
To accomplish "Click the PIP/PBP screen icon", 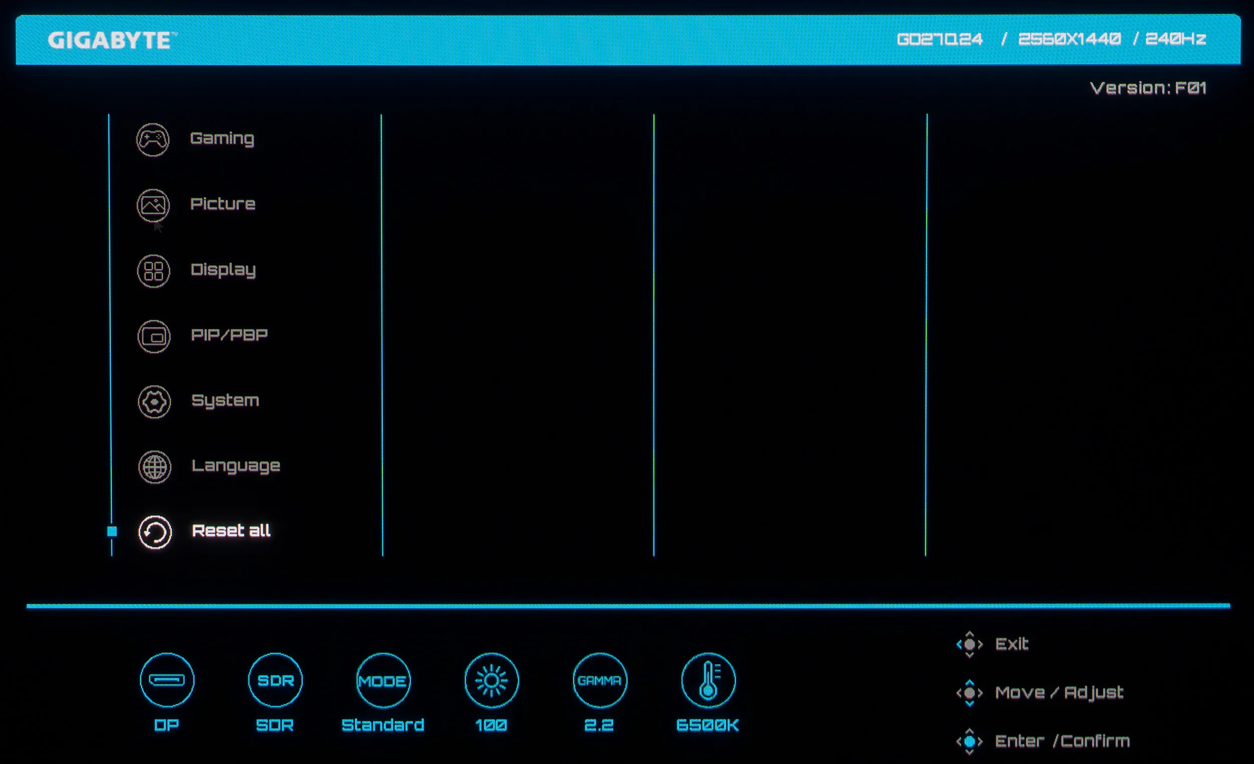I will (x=153, y=337).
